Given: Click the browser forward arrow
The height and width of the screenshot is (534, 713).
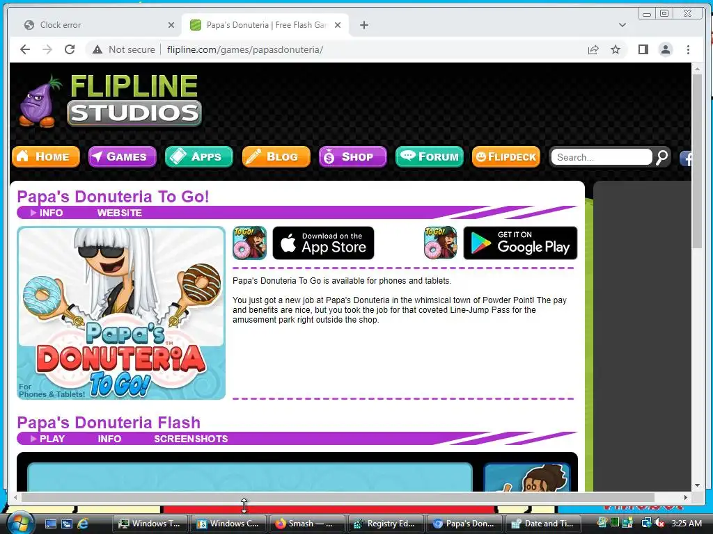Looking at the screenshot, I should 47,49.
